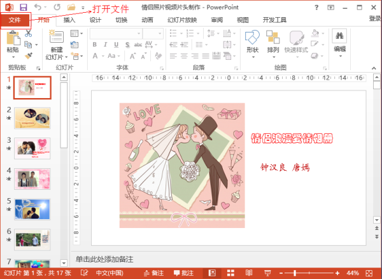Switch to the 幻灯片放映 tab

click(x=182, y=20)
